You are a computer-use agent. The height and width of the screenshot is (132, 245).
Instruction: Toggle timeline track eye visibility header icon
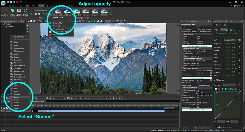click(x=2, y=108)
